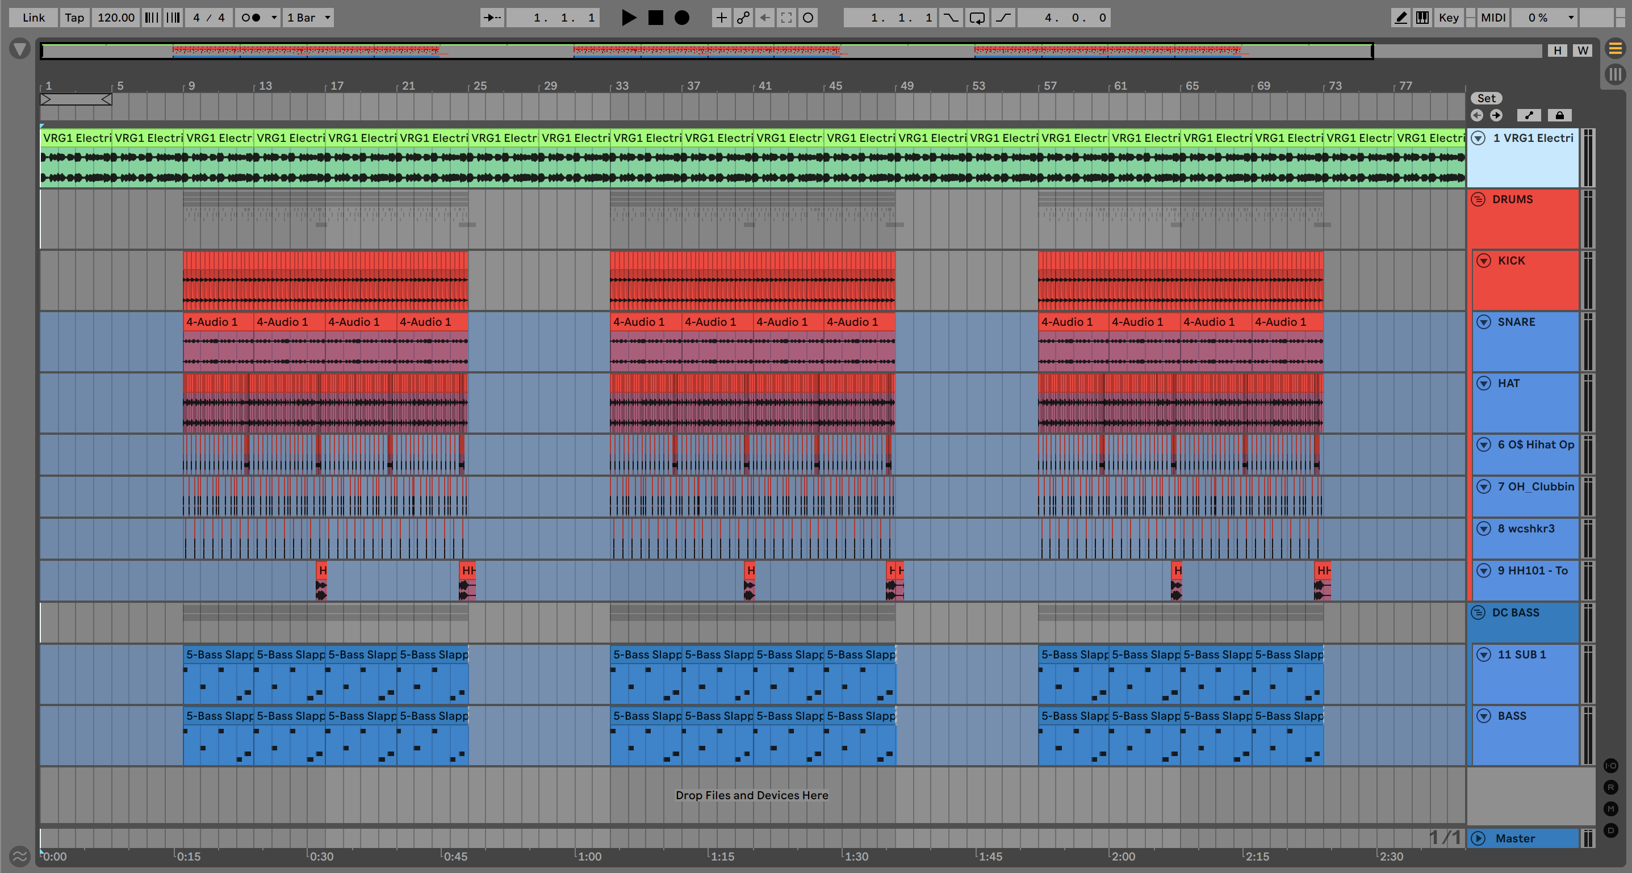1632x873 pixels.
Task: Arm the Arrangement Record button
Action: [x=681, y=18]
